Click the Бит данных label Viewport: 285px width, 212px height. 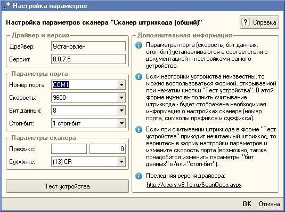(25, 111)
